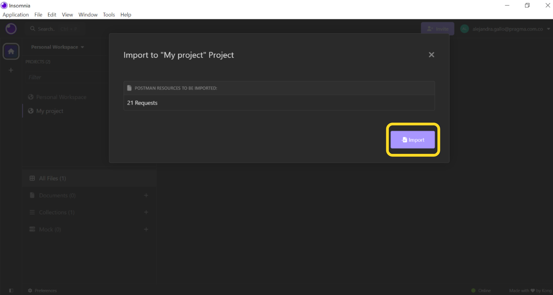Click the Invite button
Viewport: 553px width, 295px height.
point(437,29)
